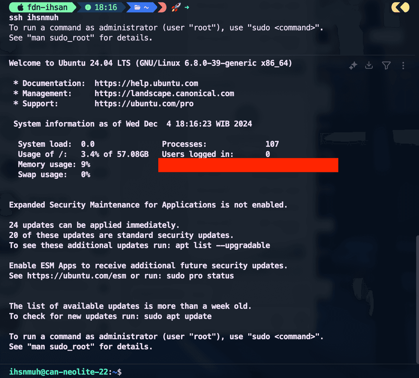
Task: Click the yellow shape in the top-right corner
Action: click(x=400, y=7)
